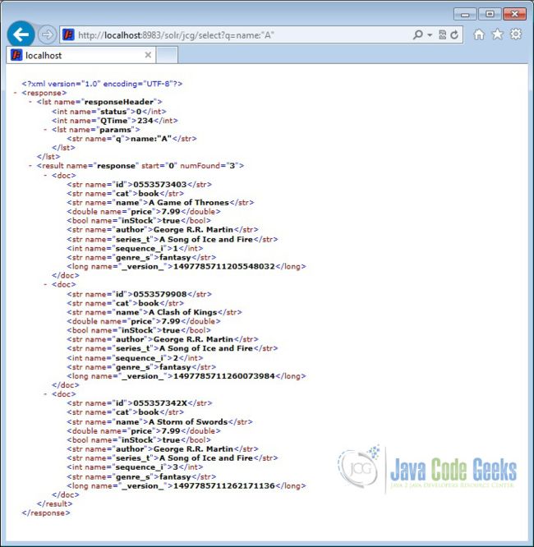The image size is (534, 547).
Task: Click version 1497785711262171136
Action: (224, 485)
